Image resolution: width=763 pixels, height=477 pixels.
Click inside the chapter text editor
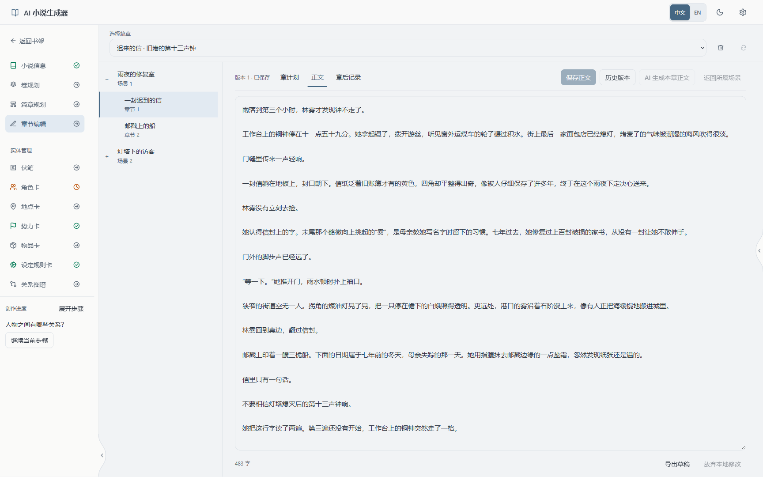click(491, 273)
